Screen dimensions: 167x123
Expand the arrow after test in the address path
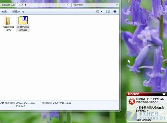pyautogui.click(x=26, y=5)
